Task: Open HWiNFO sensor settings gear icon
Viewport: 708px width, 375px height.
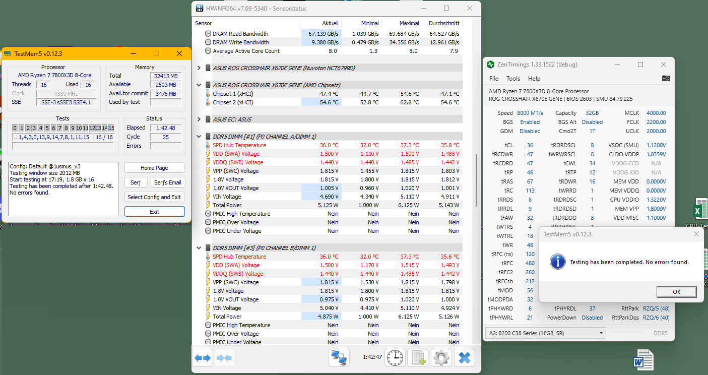Action: 441,358
